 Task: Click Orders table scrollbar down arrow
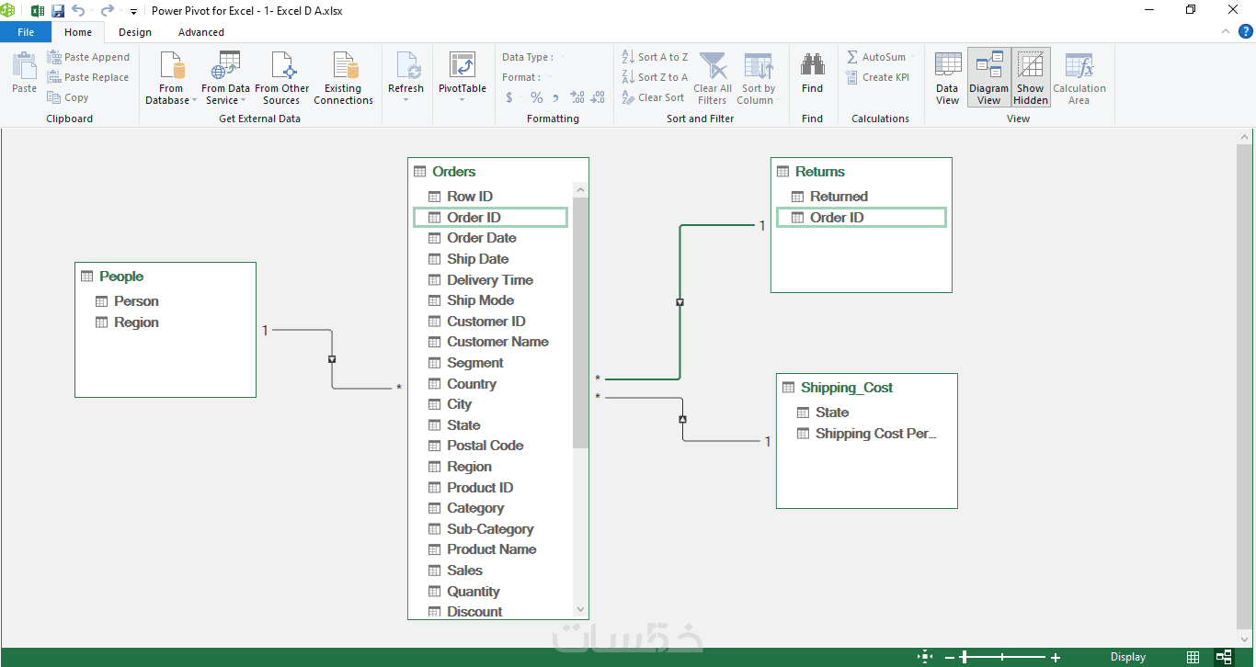pyautogui.click(x=580, y=609)
